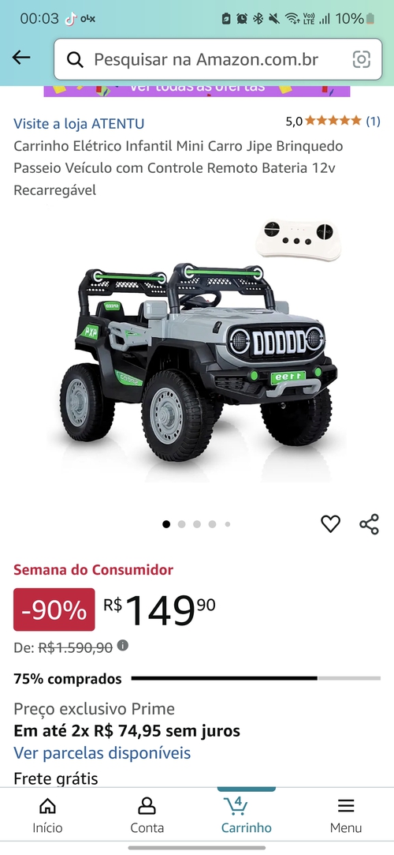Viewport: 394px width, 855px height.
Task: Add product to wishlist heart icon
Action: (x=330, y=523)
